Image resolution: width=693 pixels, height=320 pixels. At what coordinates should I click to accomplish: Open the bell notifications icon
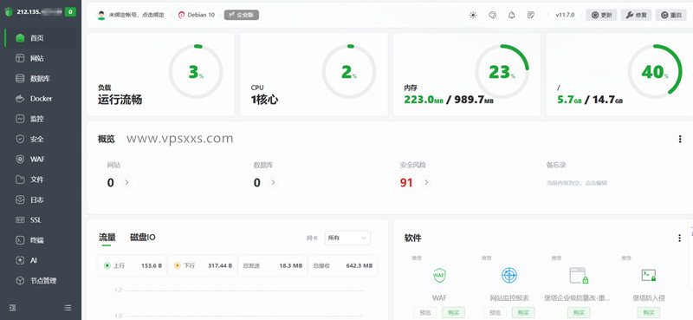tap(512, 15)
